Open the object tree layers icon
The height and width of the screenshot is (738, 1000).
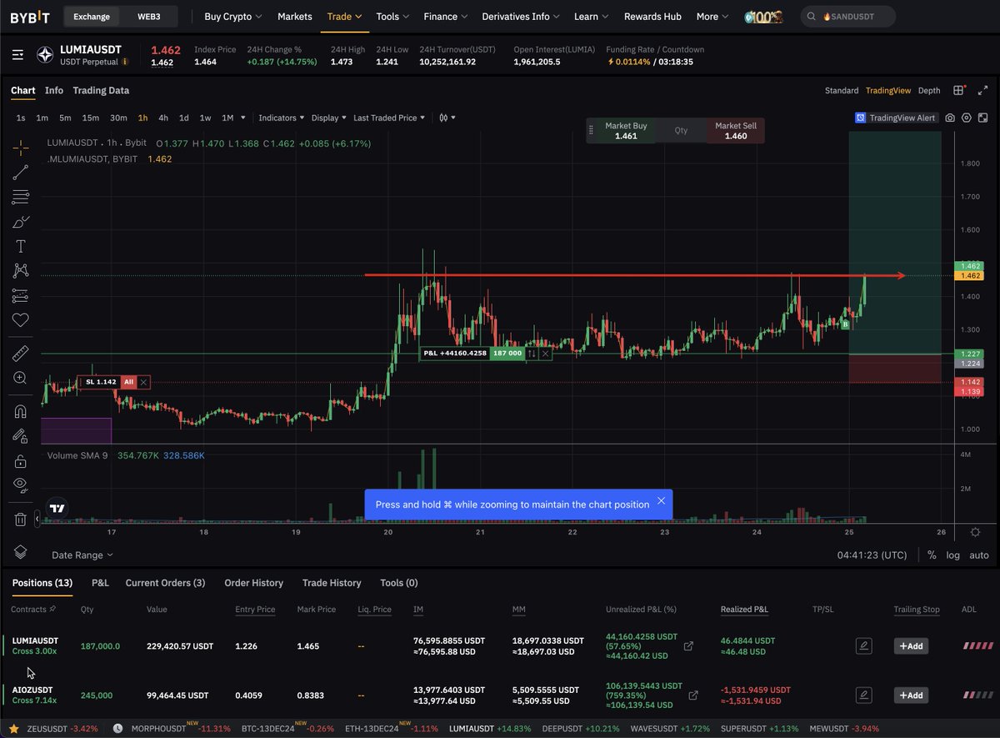point(20,552)
